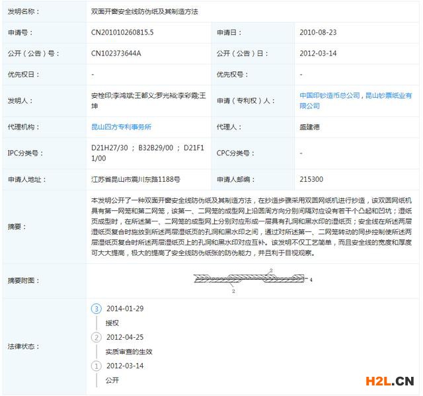This screenshot has width=423, height=396.
Task: Click the H2L.CN logo watermark
Action: 386,380
